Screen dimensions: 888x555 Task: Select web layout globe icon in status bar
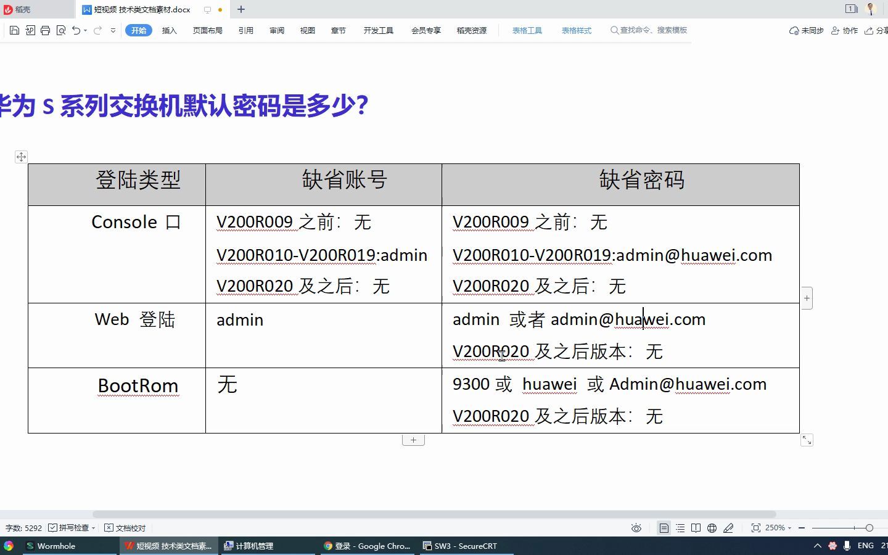tap(712, 528)
